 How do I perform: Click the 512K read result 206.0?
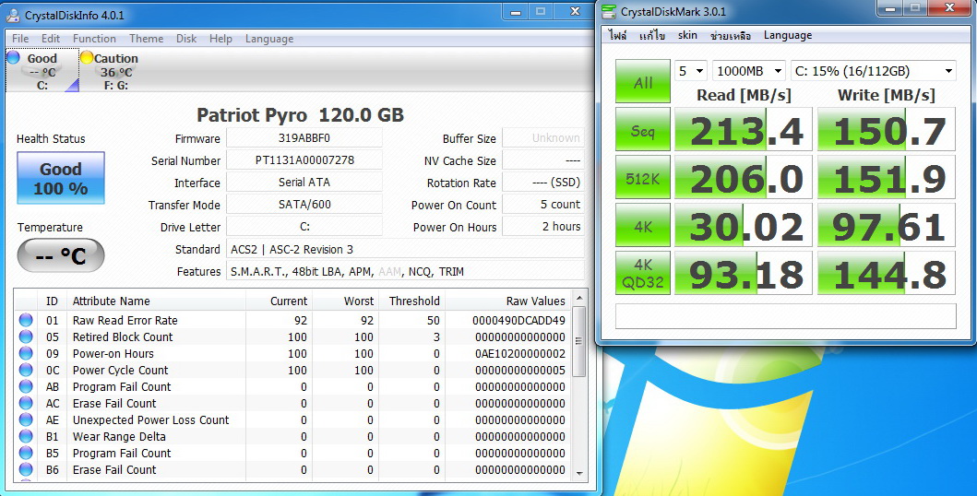pos(744,177)
